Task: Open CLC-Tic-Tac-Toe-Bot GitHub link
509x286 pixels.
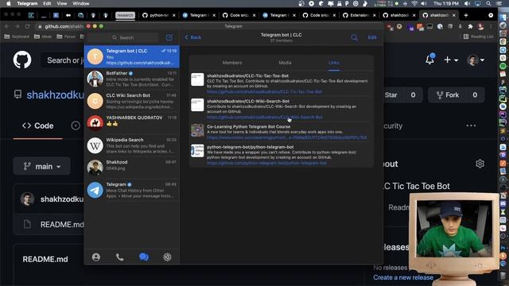Action: [264, 92]
